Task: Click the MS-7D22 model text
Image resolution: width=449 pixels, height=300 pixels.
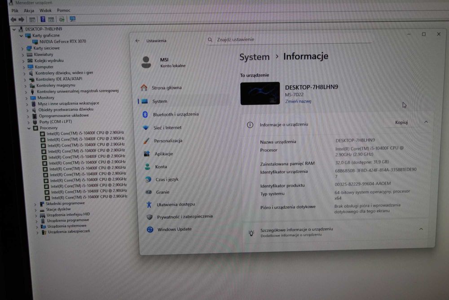Action: 294,94
